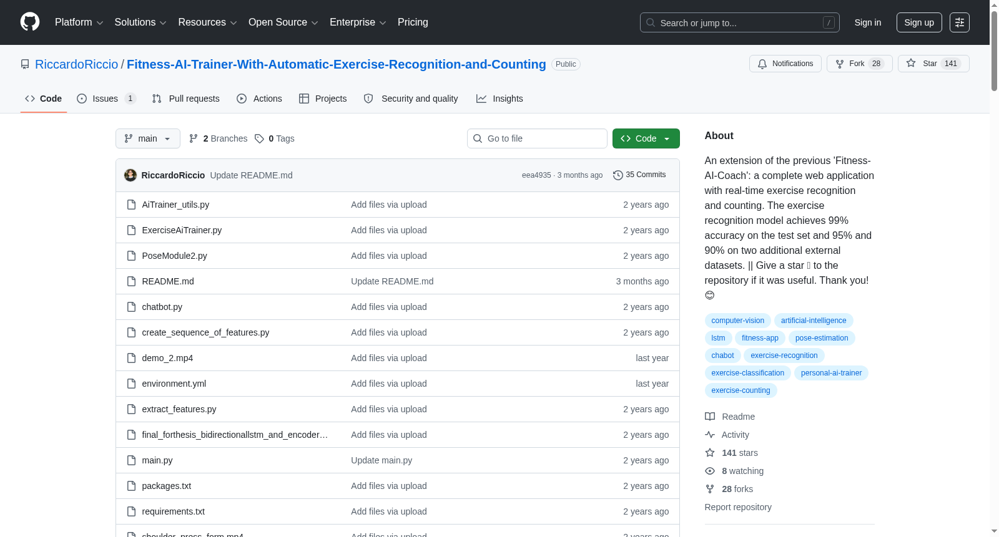Open the RiccardoRiccio owner profile link
Screen dimensions: 999x537
coord(77,64)
